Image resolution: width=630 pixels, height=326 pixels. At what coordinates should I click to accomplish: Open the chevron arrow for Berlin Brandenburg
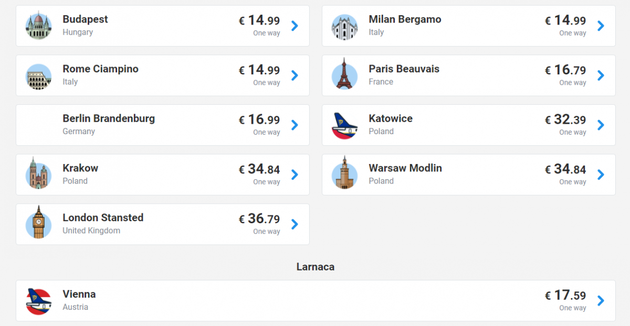point(295,125)
